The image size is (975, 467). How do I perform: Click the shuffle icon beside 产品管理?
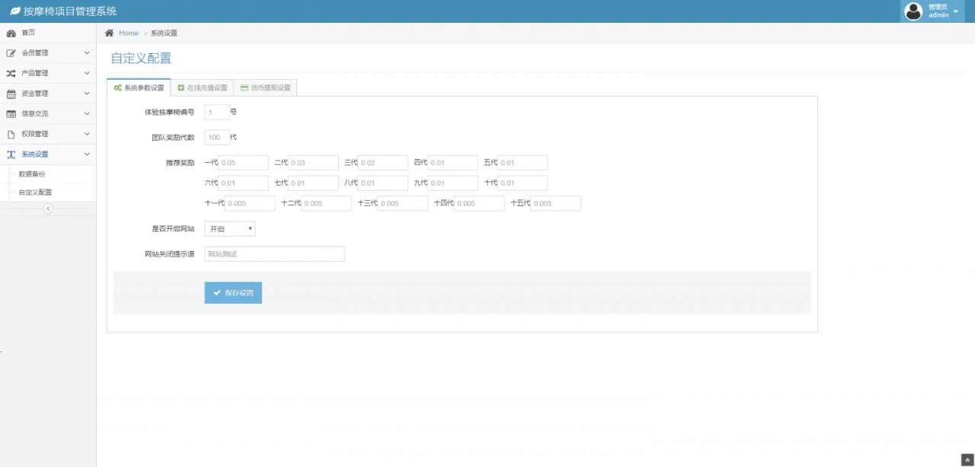[11, 74]
